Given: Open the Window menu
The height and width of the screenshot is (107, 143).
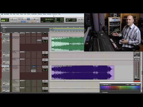Looking at the screenshot, I should click(x=49, y=14).
